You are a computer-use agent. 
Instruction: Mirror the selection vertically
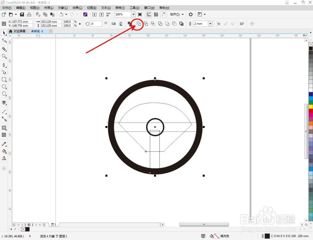click(121, 24)
